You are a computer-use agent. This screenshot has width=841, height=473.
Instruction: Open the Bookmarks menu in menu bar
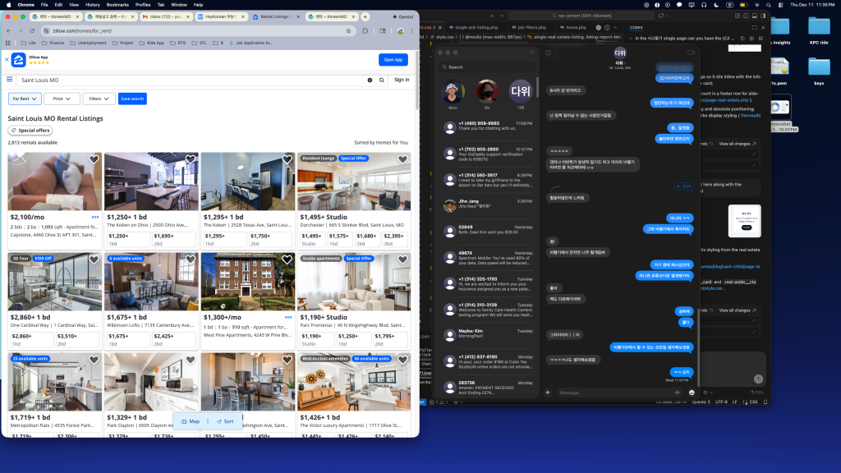pyautogui.click(x=117, y=4)
